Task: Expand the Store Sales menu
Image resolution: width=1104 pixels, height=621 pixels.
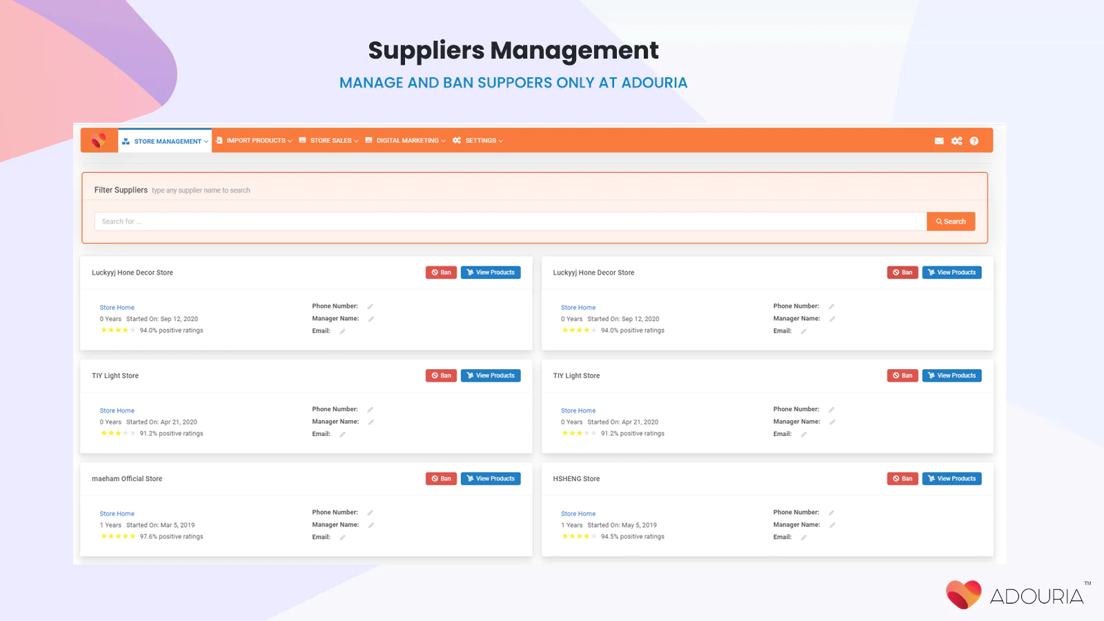Action: (329, 141)
